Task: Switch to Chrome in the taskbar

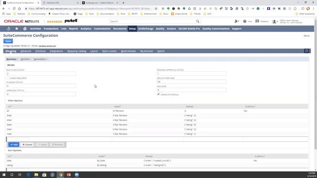Action: pyautogui.click(x=60, y=175)
